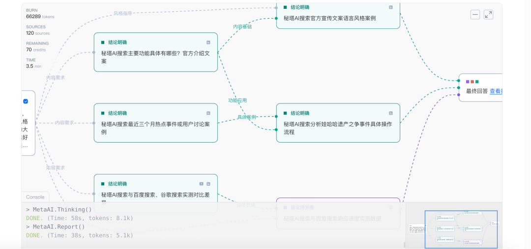Select the 秘塔AI搜索主要功能具体有哪些 node
Image resolution: width=531 pixels, height=249 pixels.
(156, 52)
